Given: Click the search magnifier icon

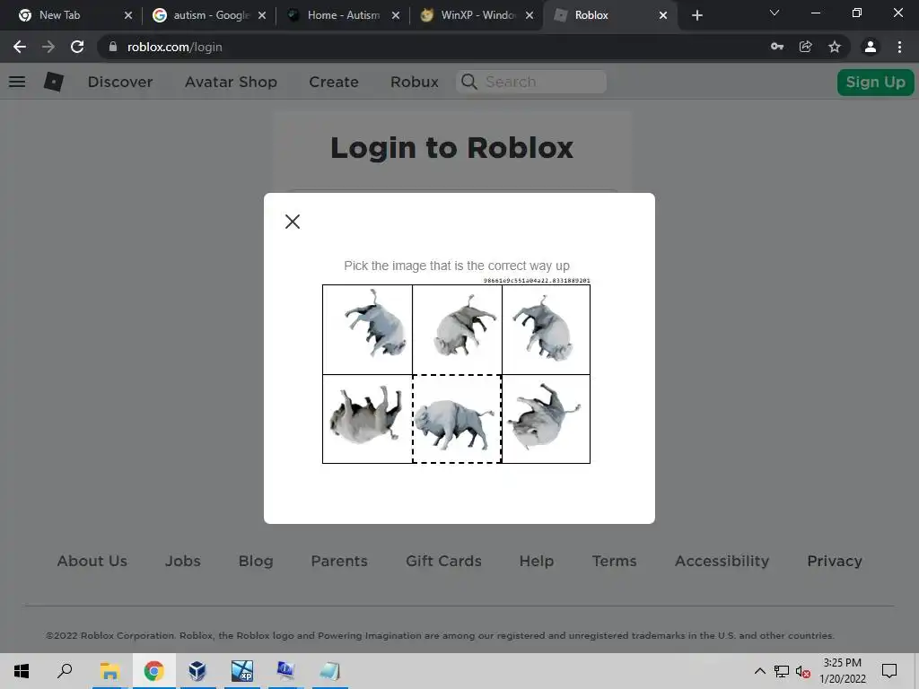Looking at the screenshot, I should (x=468, y=82).
